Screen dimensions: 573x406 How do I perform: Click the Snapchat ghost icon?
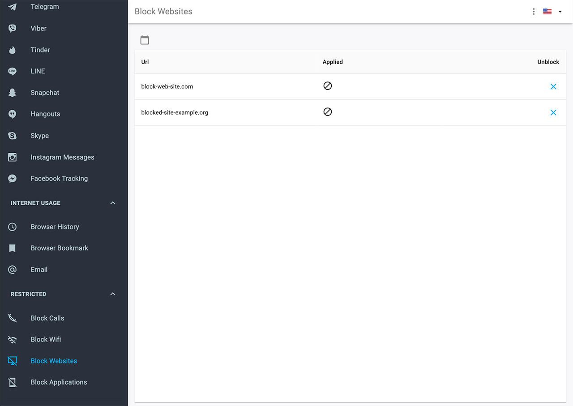[x=13, y=93]
